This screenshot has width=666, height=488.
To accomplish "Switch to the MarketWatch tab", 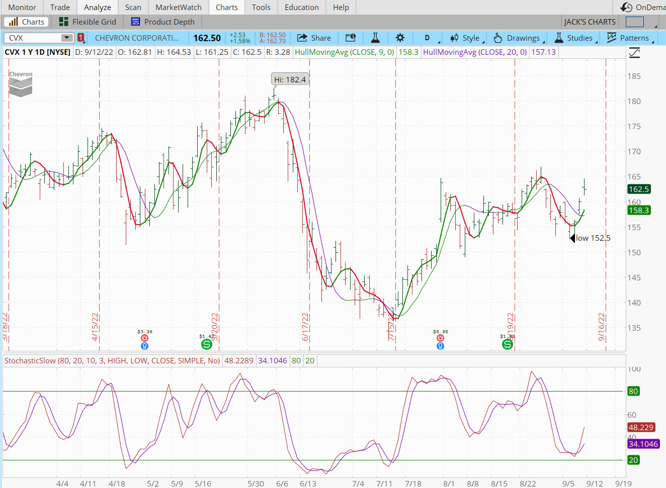I will pos(178,7).
